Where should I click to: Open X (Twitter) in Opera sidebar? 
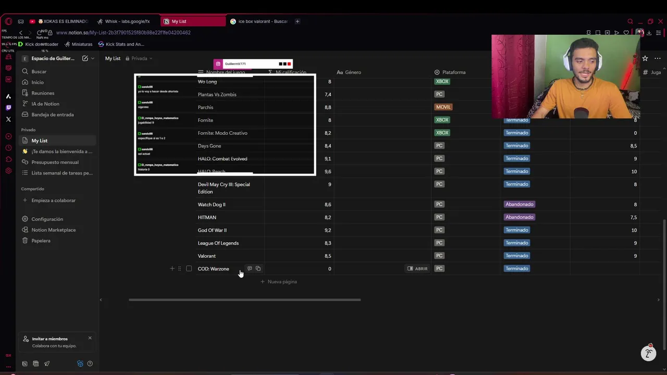tap(8, 119)
